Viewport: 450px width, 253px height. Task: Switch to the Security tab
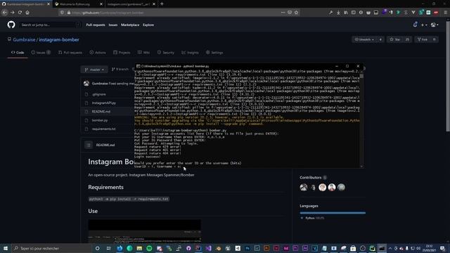pos(166,53)
